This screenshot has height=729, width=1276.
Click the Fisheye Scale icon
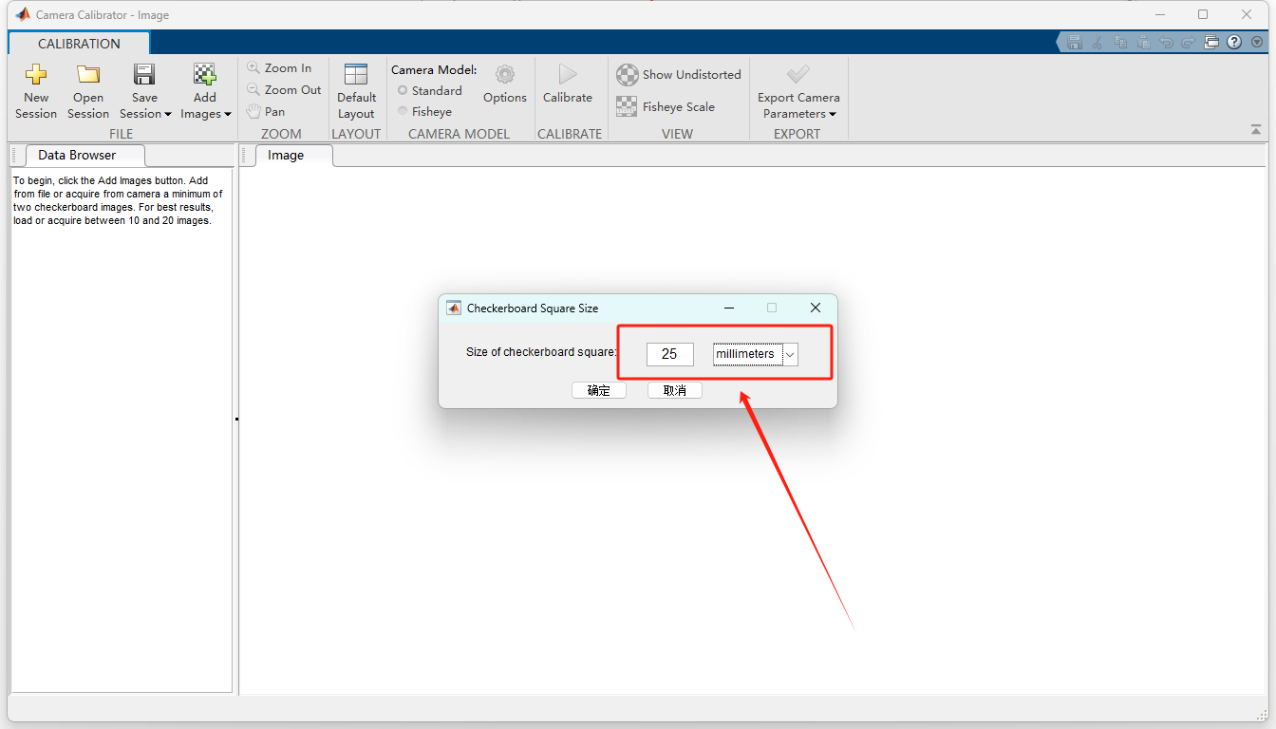(x=627, y=107)
